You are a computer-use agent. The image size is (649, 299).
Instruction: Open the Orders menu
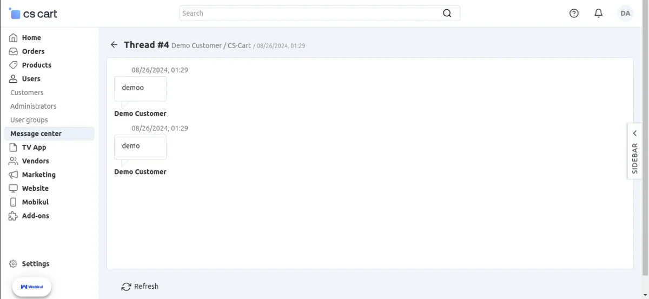(x=33, y=51)
